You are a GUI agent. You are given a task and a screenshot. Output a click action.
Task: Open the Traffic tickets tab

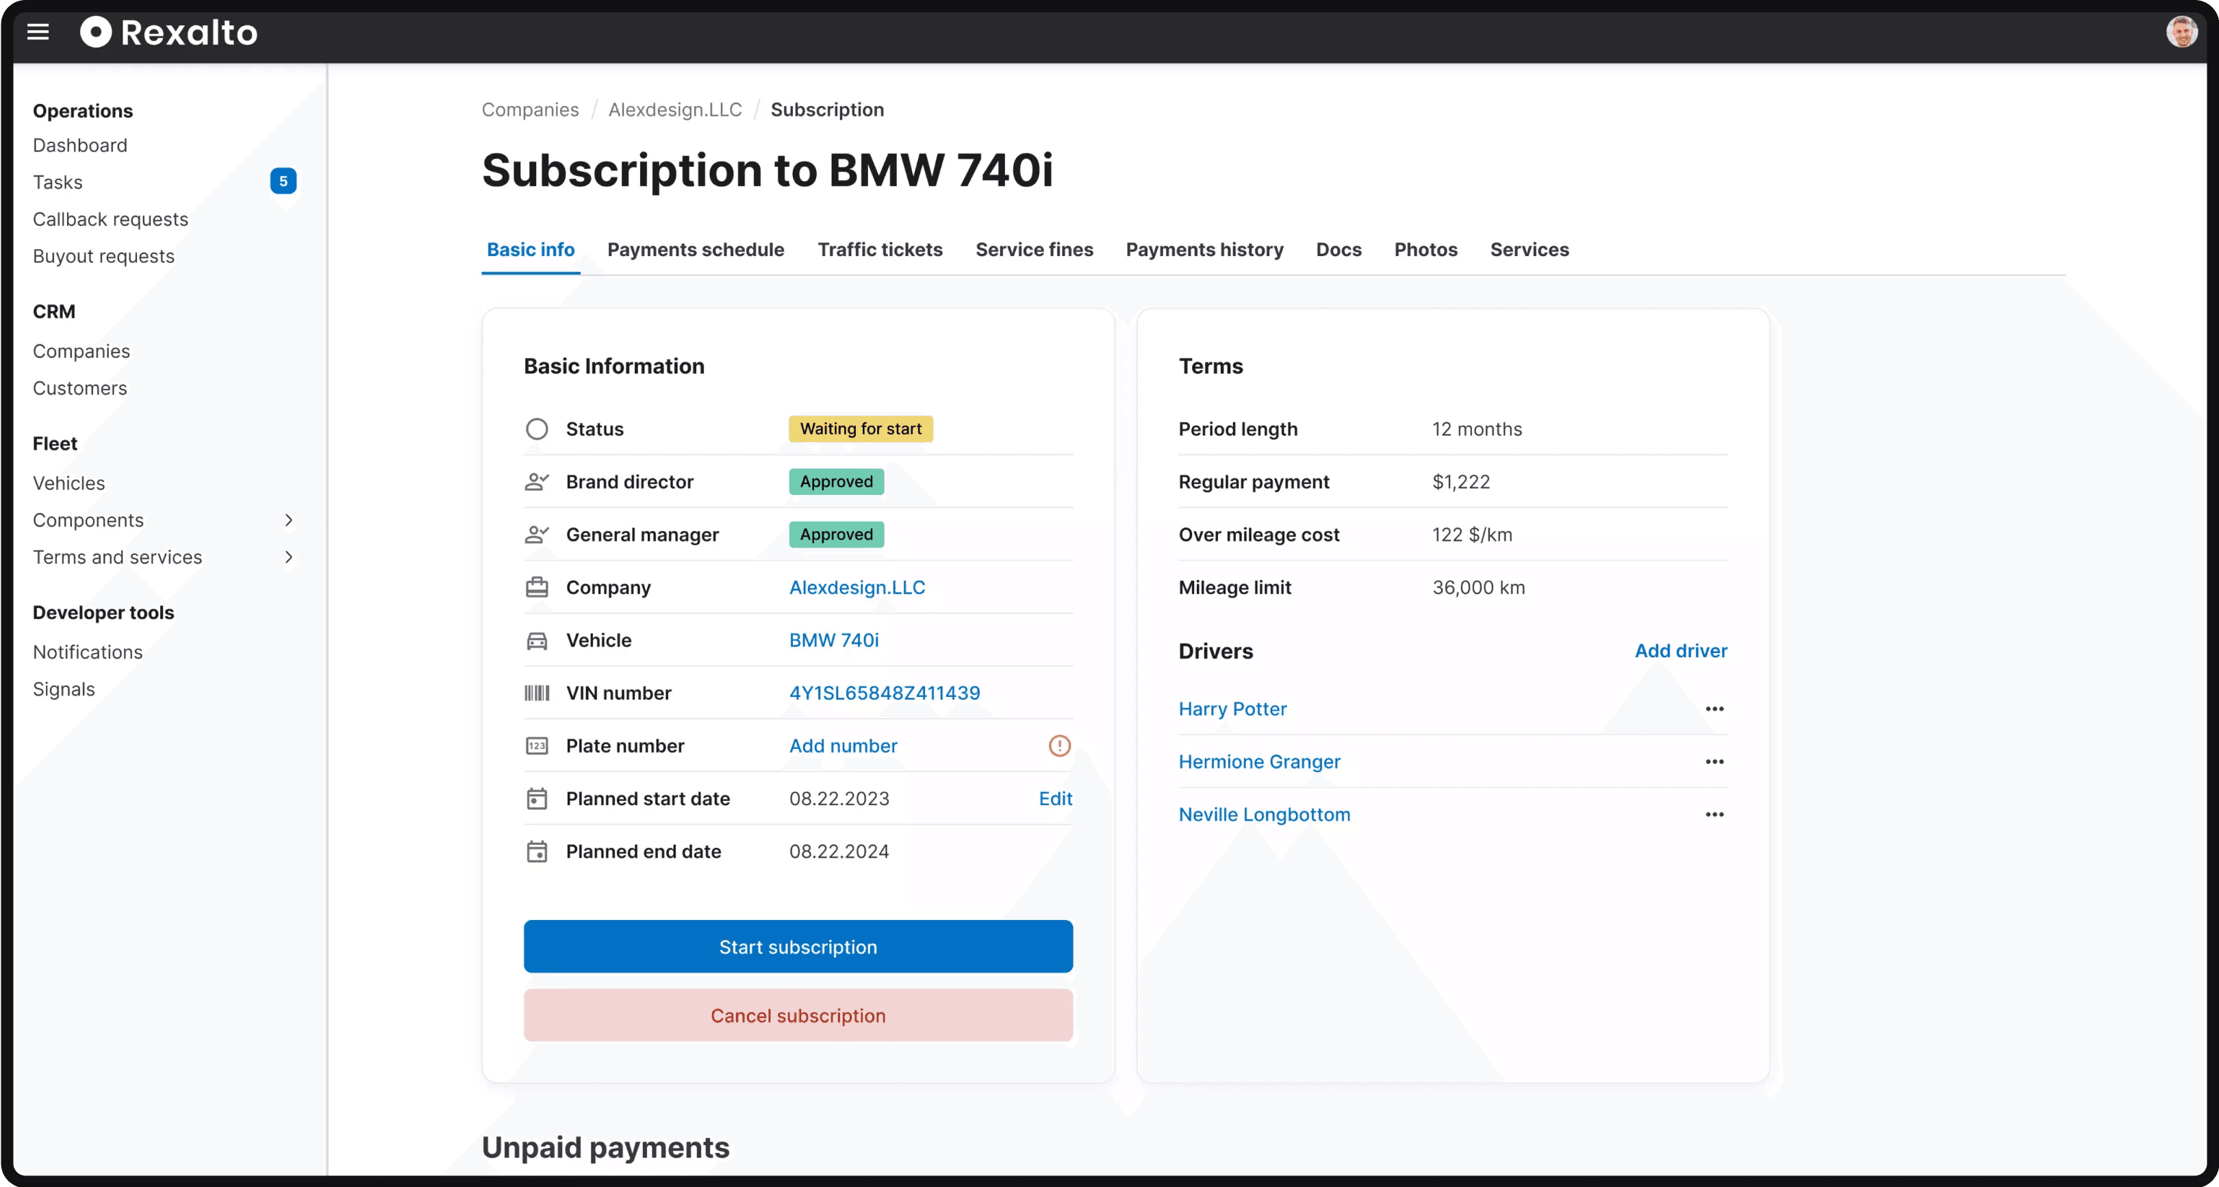click(x=880, y=250)
